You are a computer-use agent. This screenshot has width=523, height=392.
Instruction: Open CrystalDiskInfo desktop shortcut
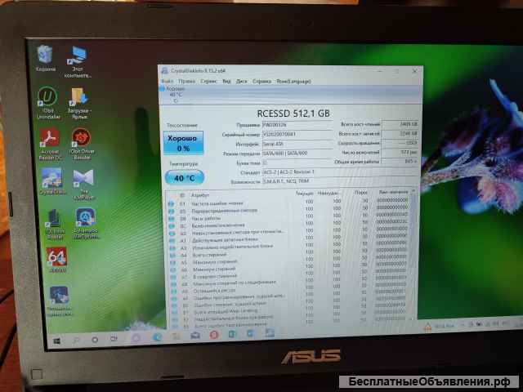coord(51,181)
